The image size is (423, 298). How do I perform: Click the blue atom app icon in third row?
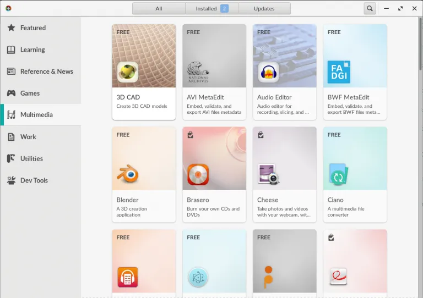198,277
